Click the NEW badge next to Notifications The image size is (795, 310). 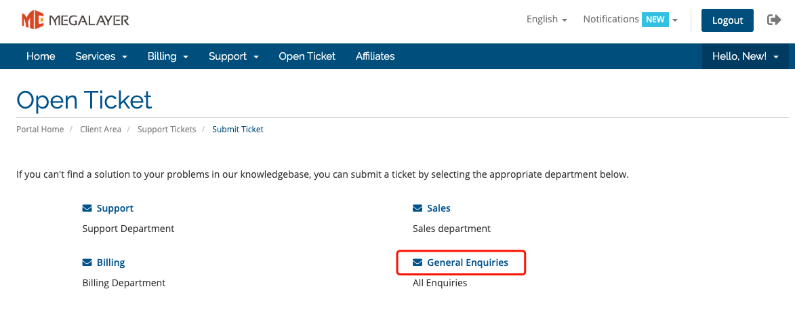[x=655, y=19]
